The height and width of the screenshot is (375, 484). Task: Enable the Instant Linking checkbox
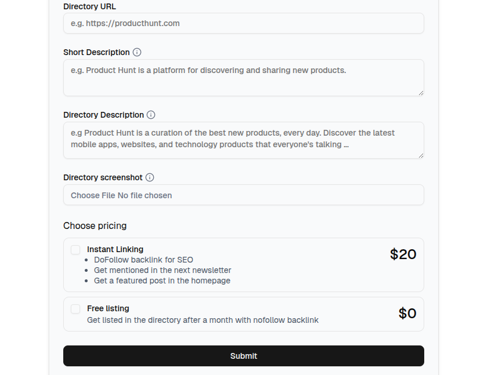75,250
